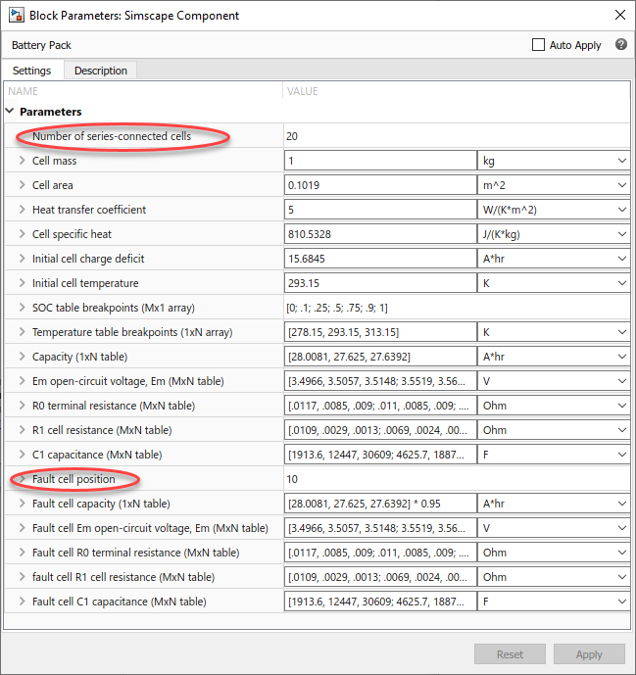Viewport: 636px width, 675px height.
Task: Click the Number of series-connected cells value 20
Action: pyautogui.click(x=292, y=136)
